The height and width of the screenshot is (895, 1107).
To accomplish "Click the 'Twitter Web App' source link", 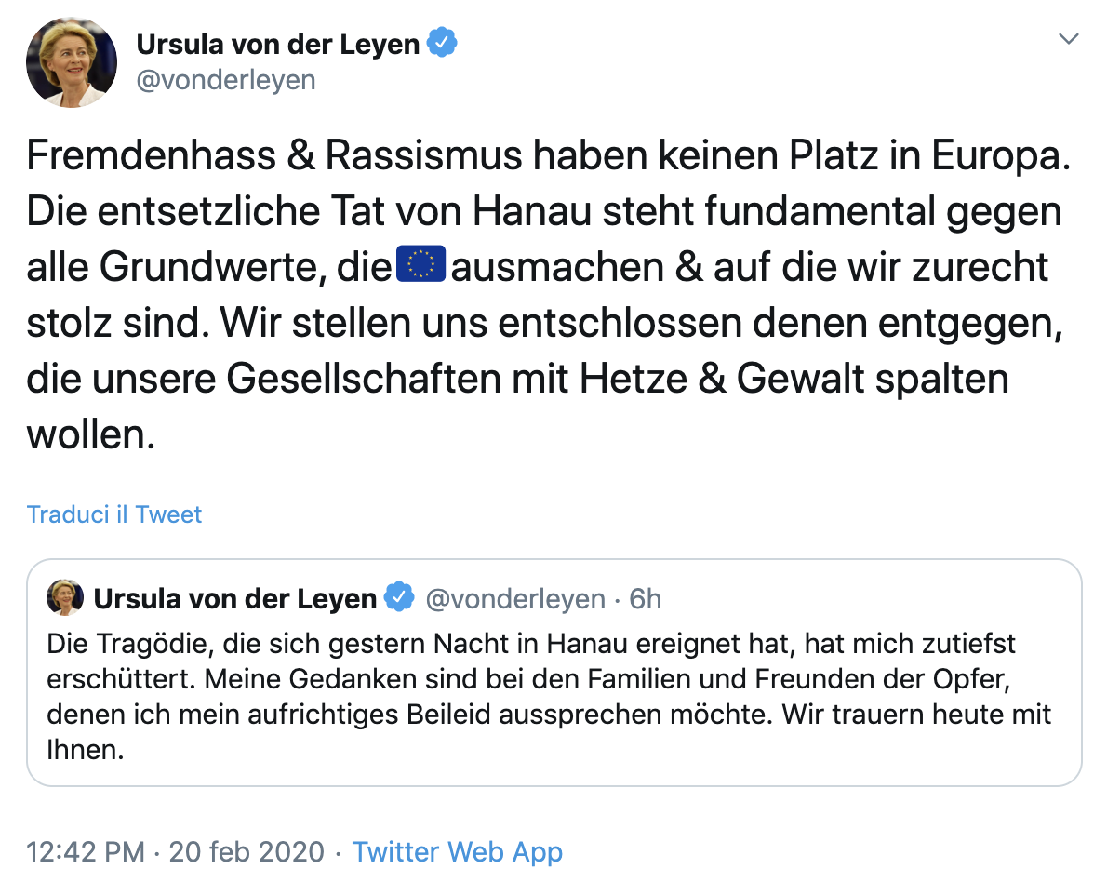I will coord(457,851).
